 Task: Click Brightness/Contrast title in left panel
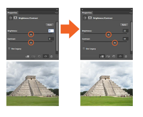click(28, 18)
